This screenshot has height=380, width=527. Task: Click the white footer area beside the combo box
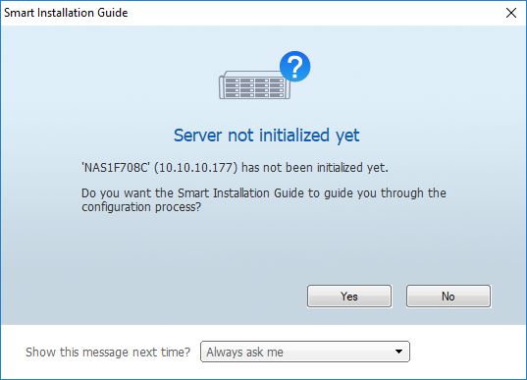(x=467, y=352)
